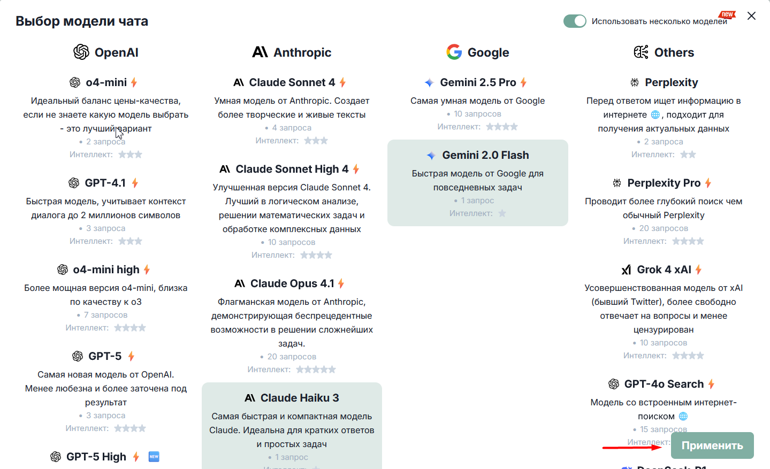Choose the Claude Opus 4.1 model
Screen dimensions: 770x469
tap(292, 326)
